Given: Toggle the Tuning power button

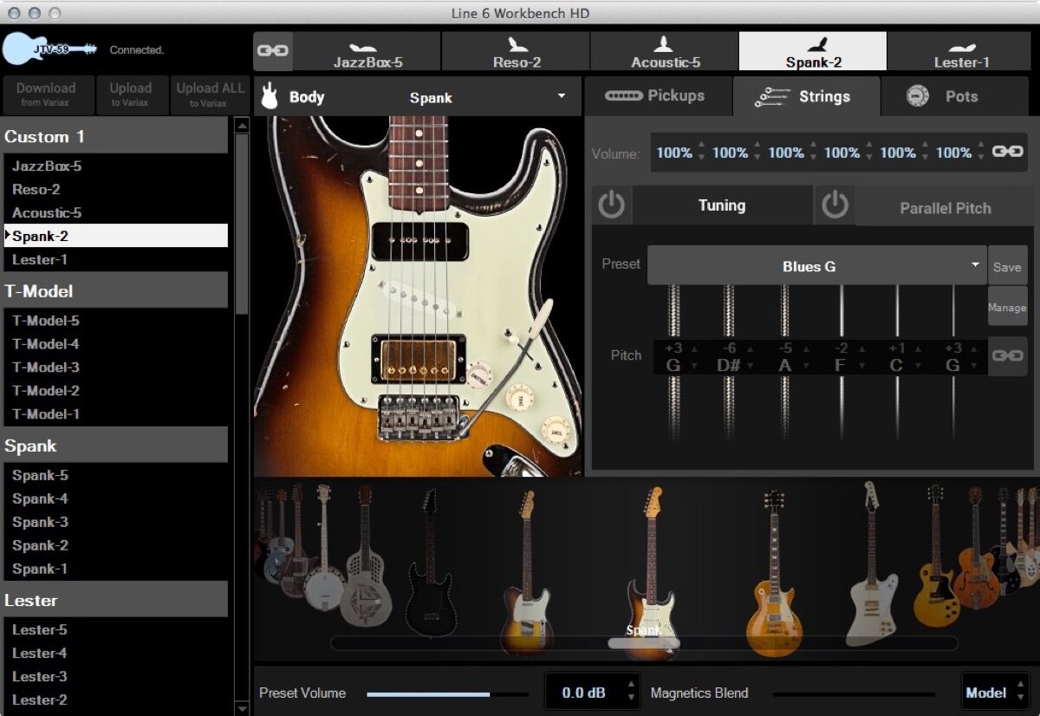Looking at the screenshot, I should coord(612,205).
